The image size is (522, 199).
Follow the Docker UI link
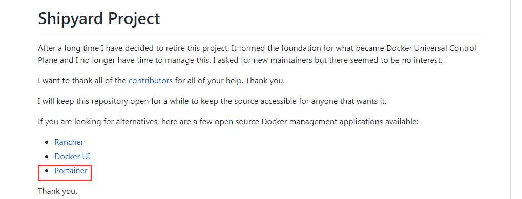coord(72,157)
